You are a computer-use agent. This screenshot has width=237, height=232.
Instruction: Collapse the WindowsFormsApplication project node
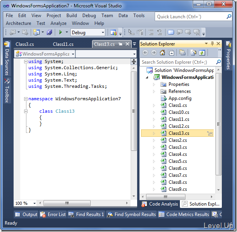pyautogui.click(x=147, y=78)
